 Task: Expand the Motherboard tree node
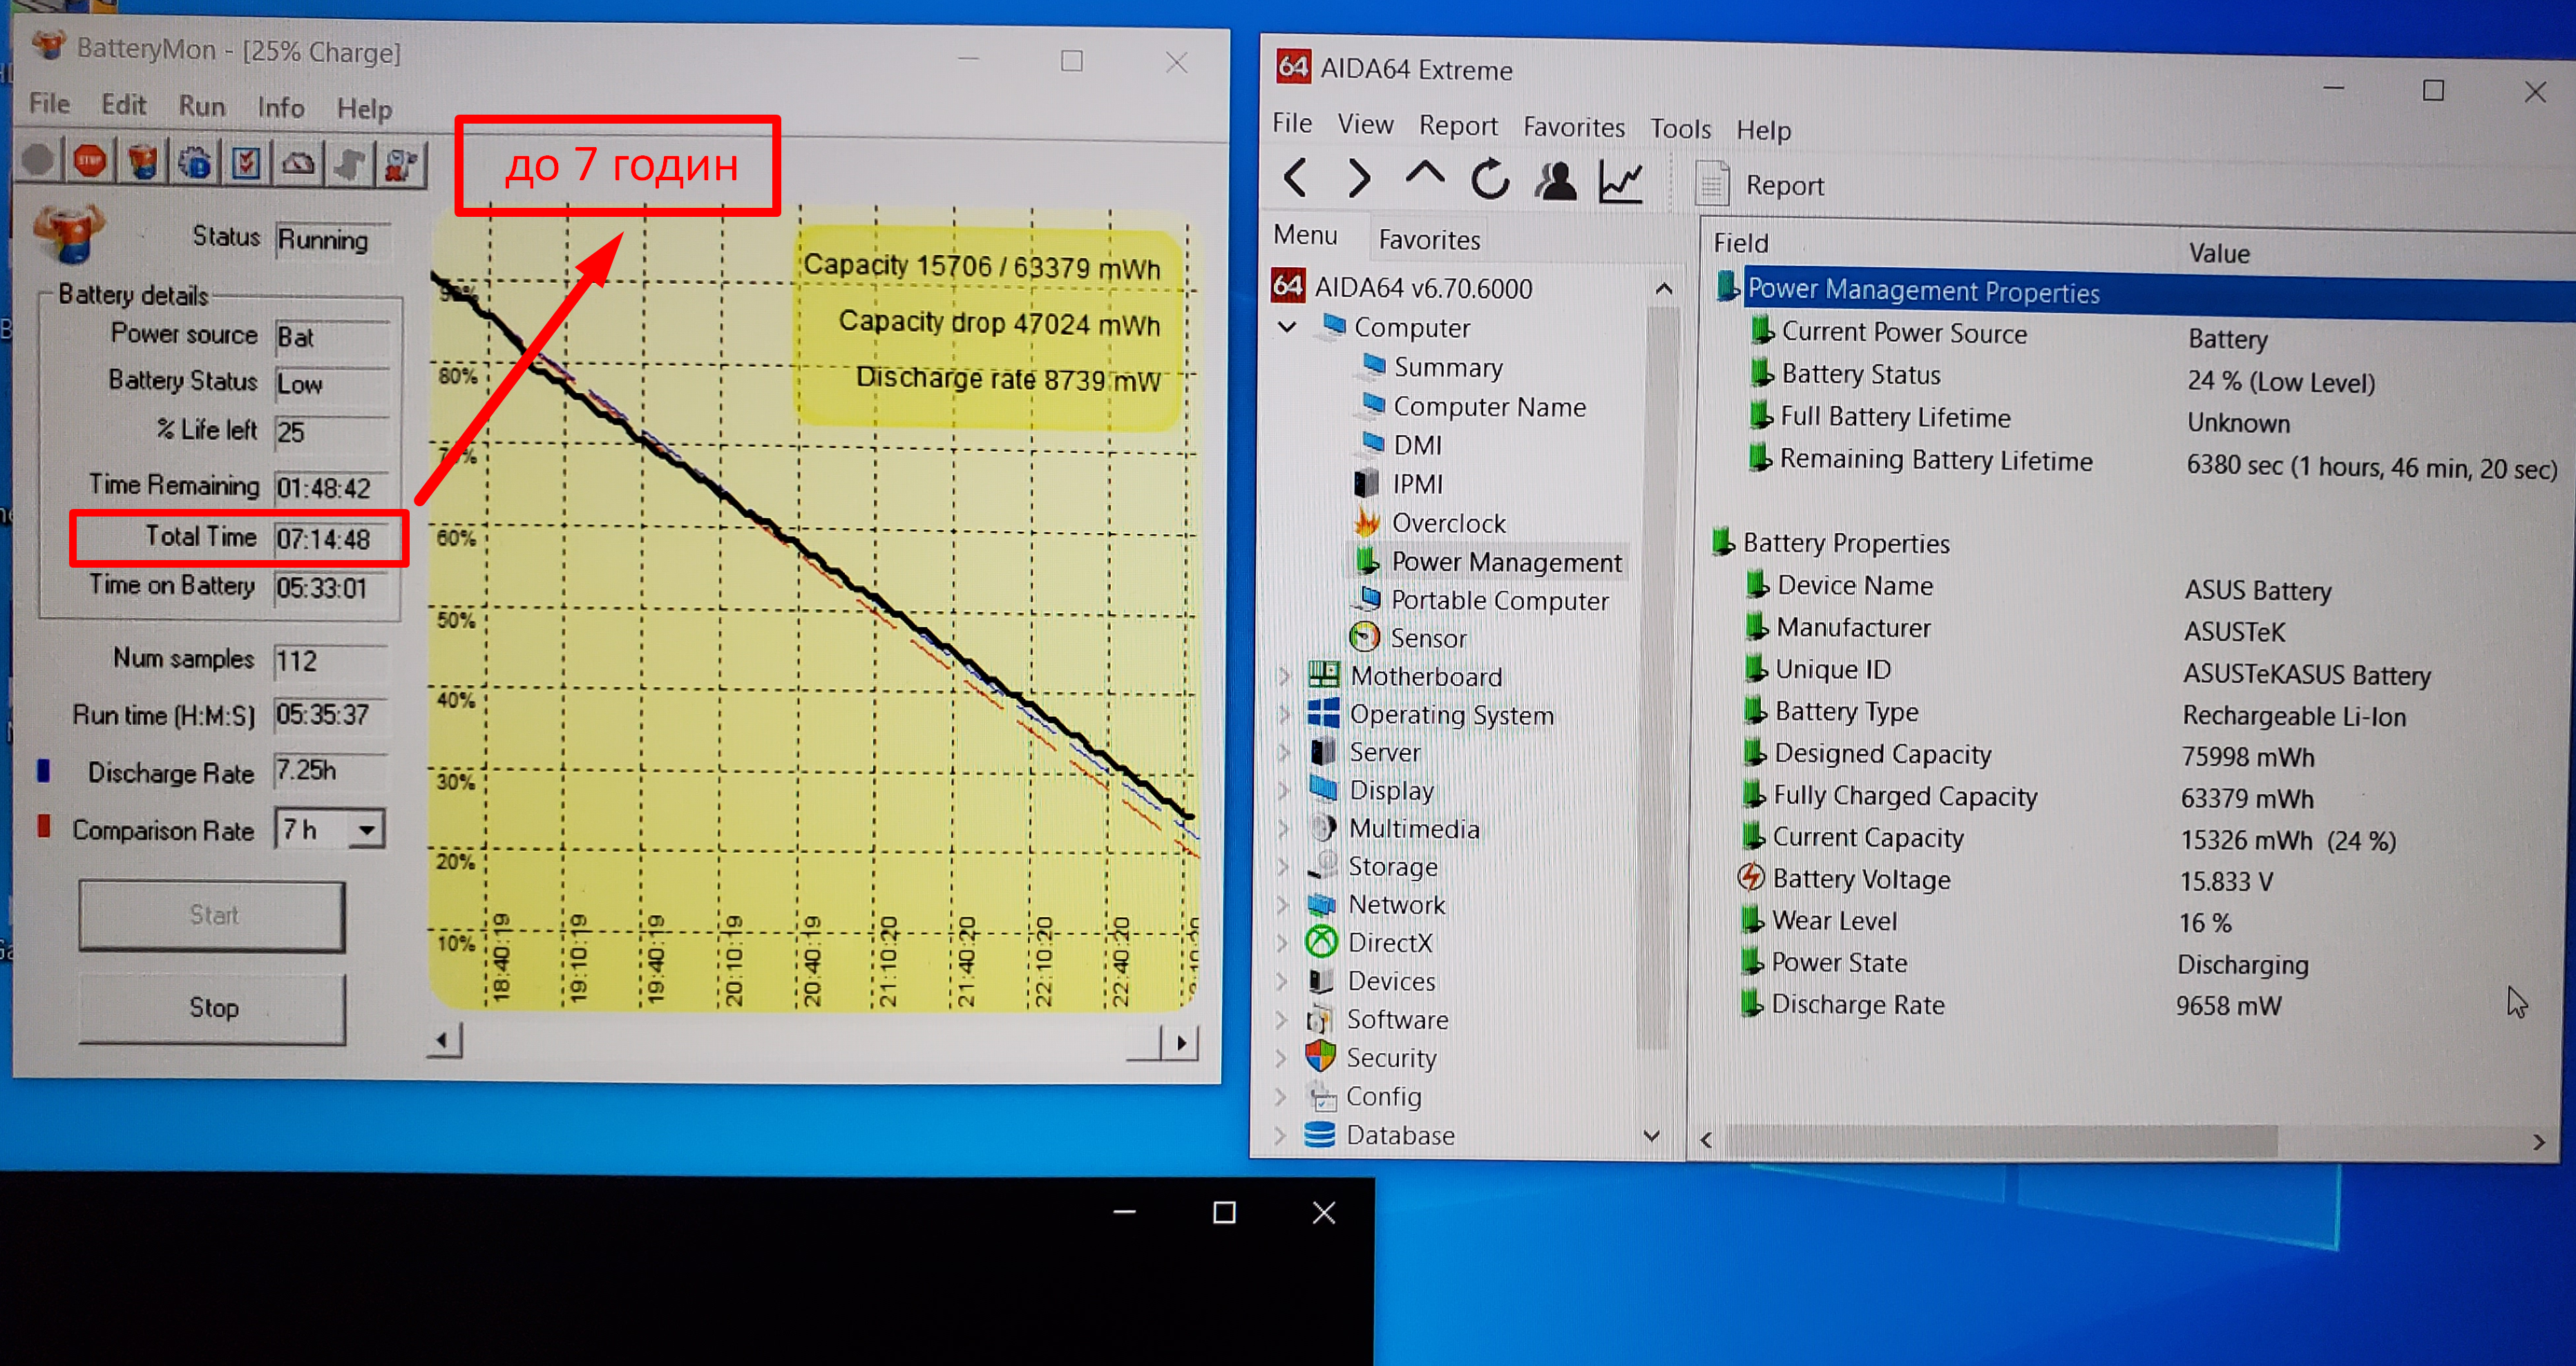tap(1284, 677)
